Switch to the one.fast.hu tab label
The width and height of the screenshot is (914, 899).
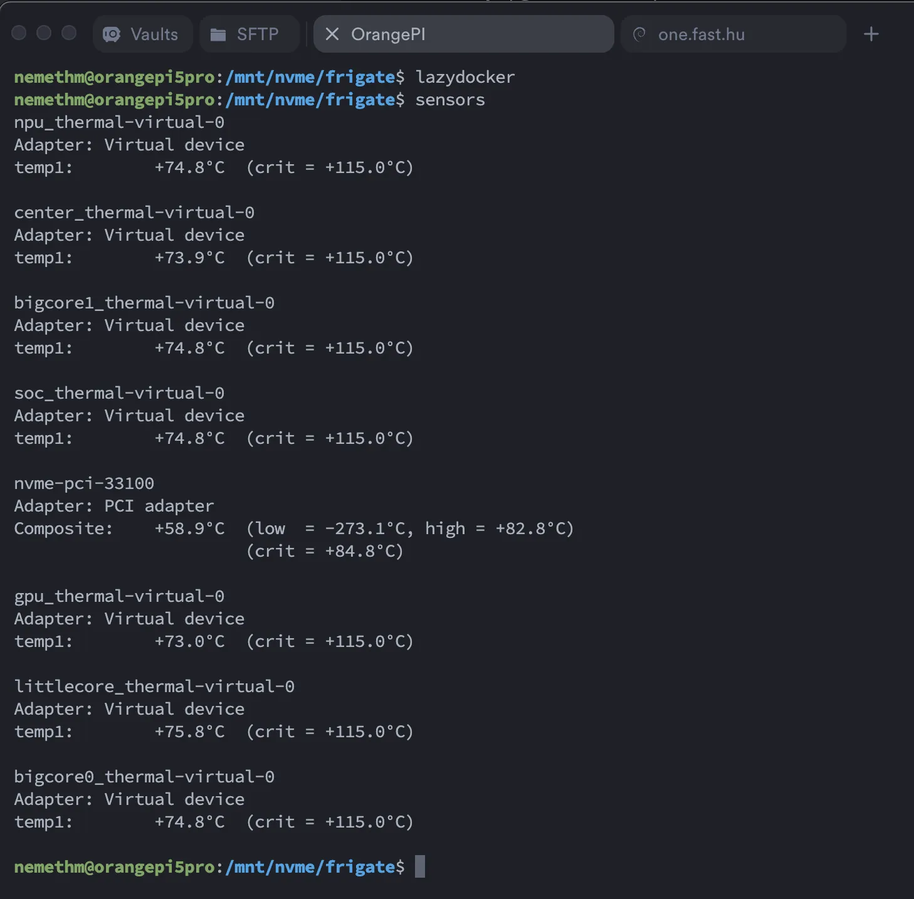coord(701,34)
